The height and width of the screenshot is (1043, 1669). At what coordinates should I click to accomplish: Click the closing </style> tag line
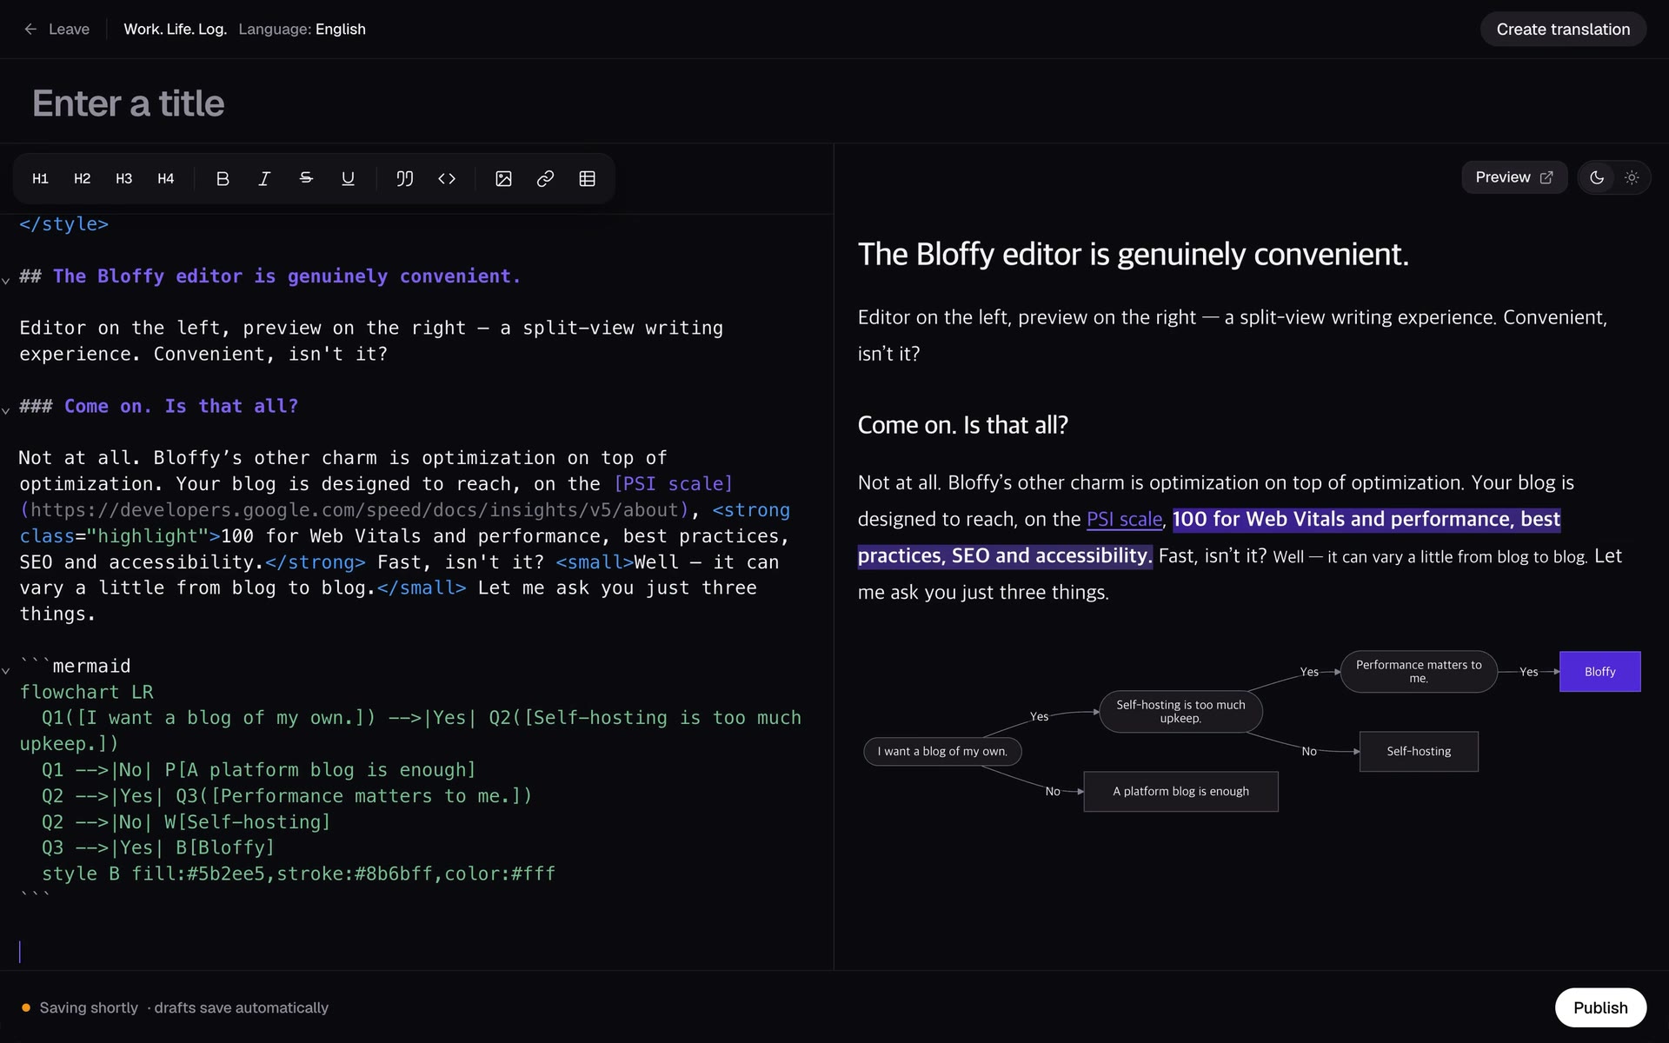(x=64, y=224)
